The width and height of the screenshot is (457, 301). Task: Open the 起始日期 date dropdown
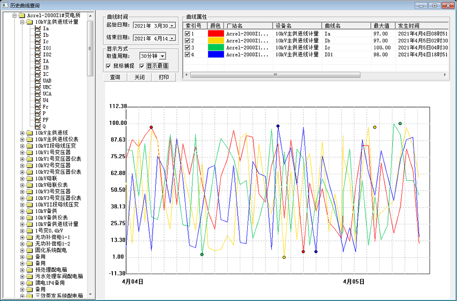(172, 26)
